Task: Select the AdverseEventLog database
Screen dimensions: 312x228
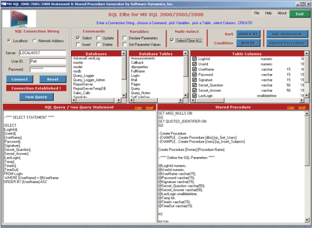Action: (x=87, y=58)
